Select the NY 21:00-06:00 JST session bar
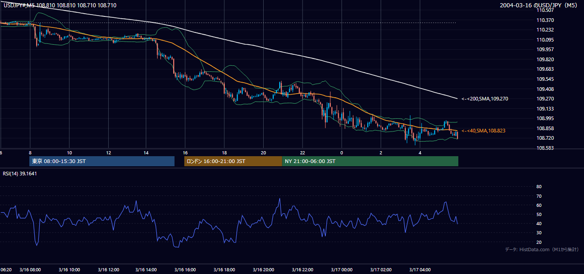Screen dimensions: 584x274 click(x=370, y=161)
